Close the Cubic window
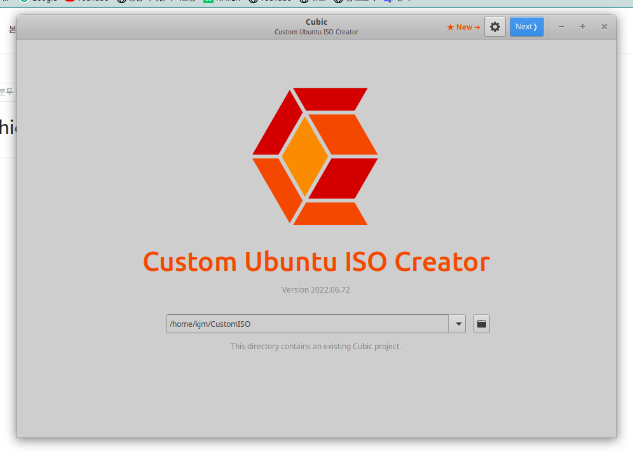The height and width of the screenshot is (456, 633). pos(604,27)
